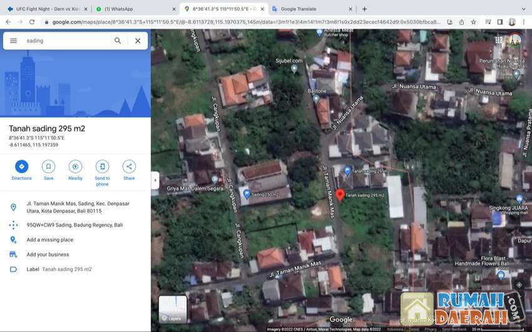Open the Google Maps hamburger menu

[13, 41]
